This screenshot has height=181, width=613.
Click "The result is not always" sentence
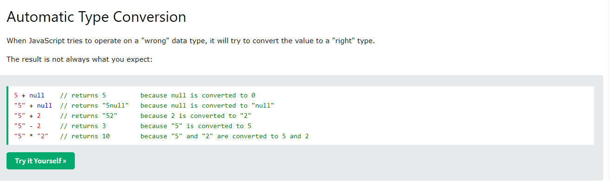[x=79, y=59]
